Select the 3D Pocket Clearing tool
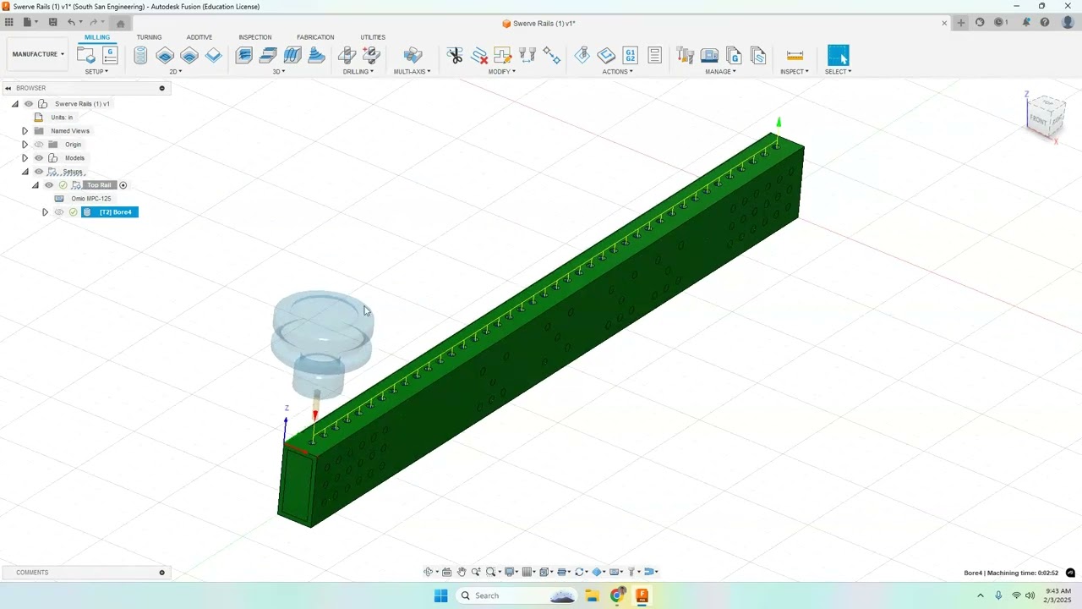 [268, 56]
